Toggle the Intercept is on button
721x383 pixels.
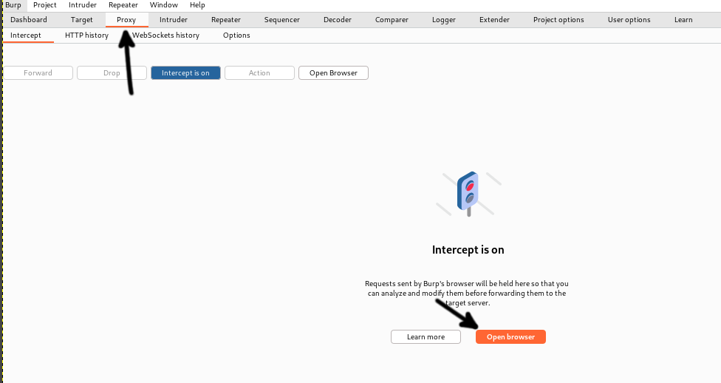[x=185, y=72]
